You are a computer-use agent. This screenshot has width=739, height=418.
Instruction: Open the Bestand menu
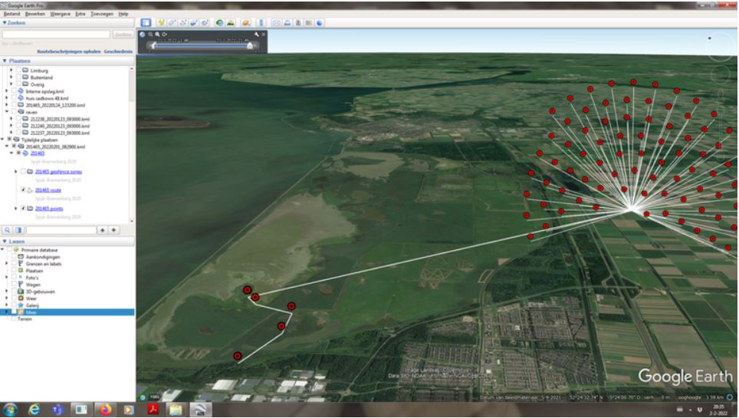click(x=13, y=14)
